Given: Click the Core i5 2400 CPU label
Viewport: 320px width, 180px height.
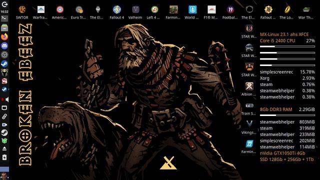Looking at the screenshot, I should click(x=277, y=40).
